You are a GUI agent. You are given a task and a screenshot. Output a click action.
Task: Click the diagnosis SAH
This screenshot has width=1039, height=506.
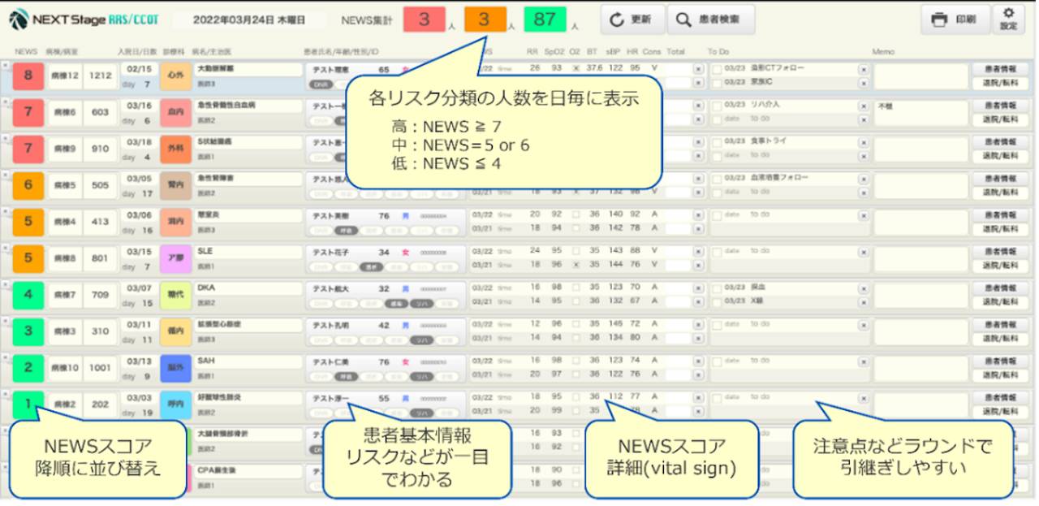coord(205,361)
